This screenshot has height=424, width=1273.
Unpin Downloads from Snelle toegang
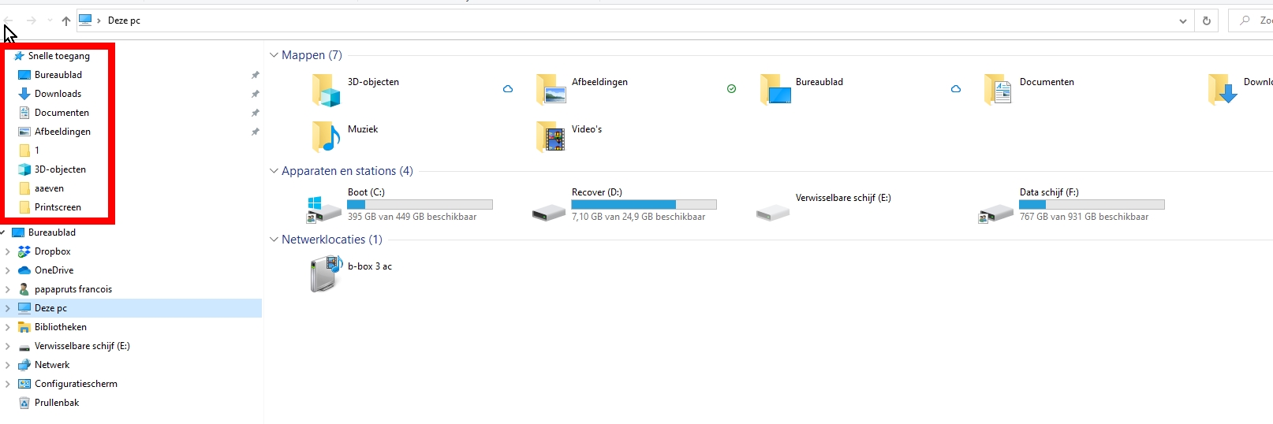pyautogui.click(x=255, y=94)
